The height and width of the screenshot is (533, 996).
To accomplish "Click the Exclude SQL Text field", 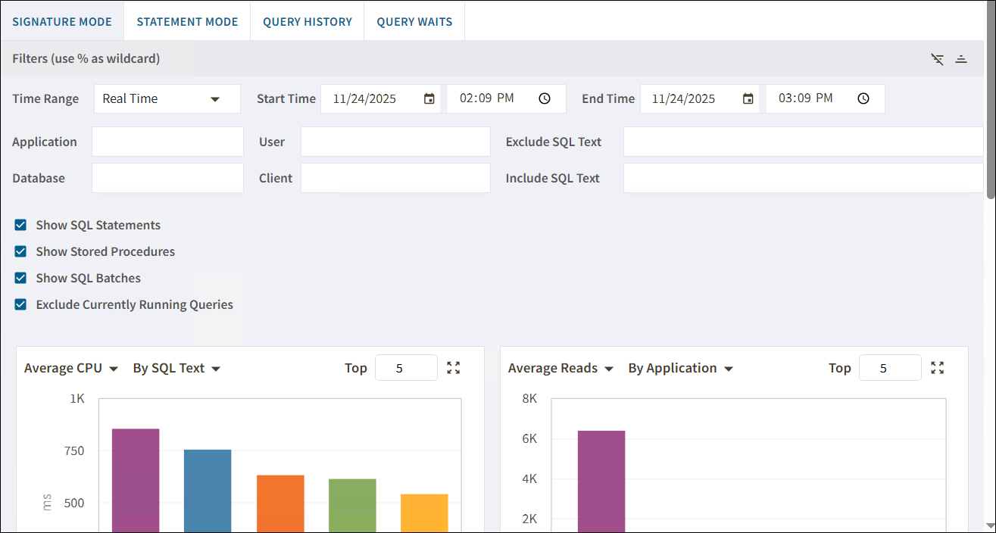I will tap(803, 142).
